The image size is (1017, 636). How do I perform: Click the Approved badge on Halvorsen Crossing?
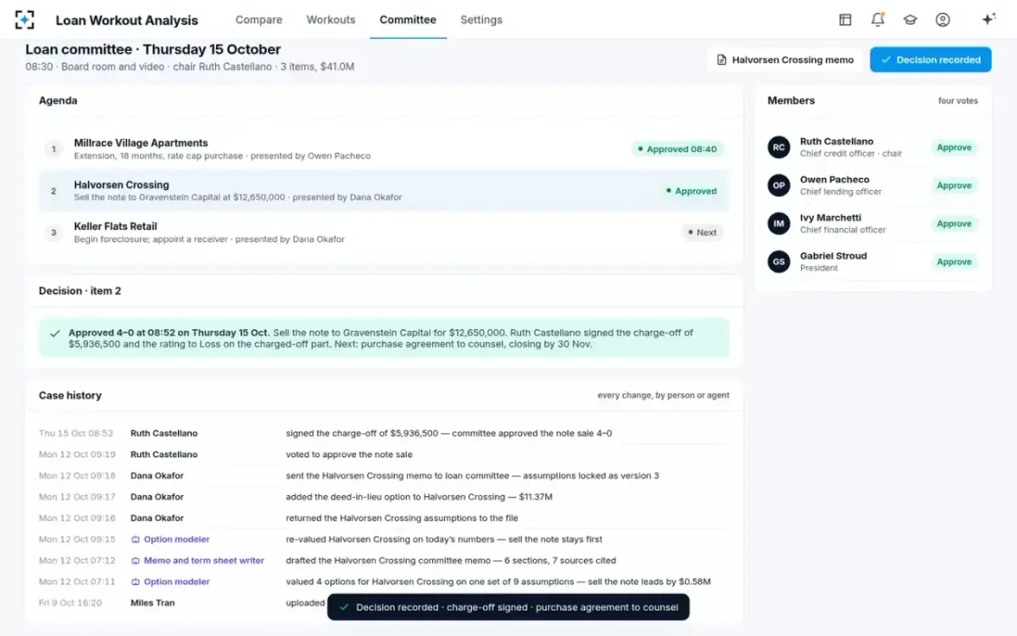click(x=691, y=192)
